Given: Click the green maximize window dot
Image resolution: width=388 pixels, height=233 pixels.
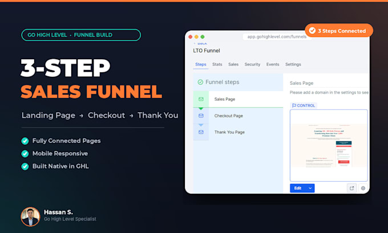Looking at the screenshot, I should pyautogui.click(x=203, y=37).
